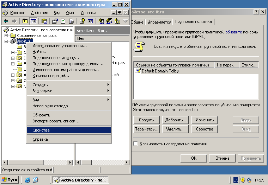Screen dimensions: 268x185
Task: Click the sec-it.ru domain icon in tree
Action: click(13, 41)
